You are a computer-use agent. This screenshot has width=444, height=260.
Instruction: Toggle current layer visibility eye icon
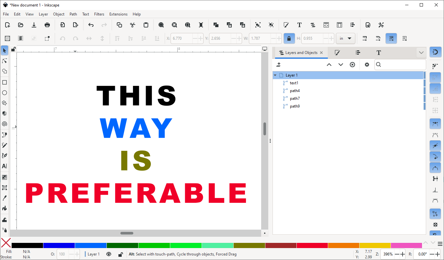(109, 254)
